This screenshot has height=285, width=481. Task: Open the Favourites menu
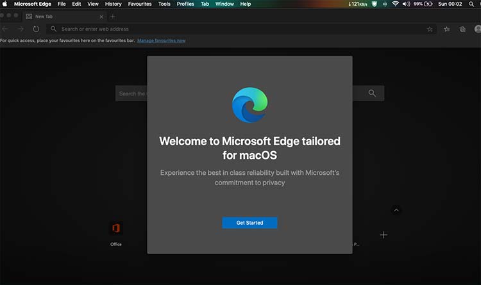pyautogui.click(x=140, y=4)
